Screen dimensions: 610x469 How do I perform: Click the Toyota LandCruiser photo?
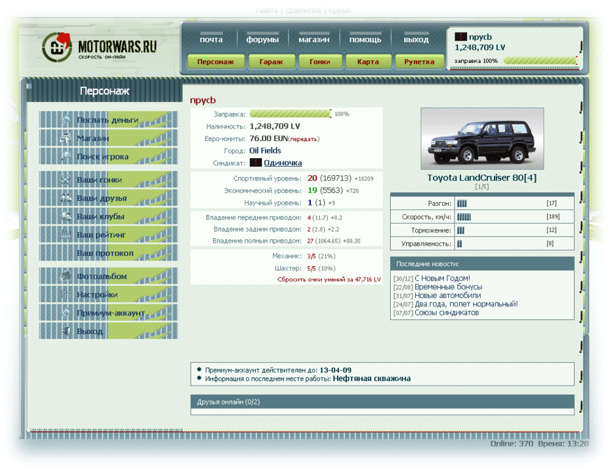[482, 138]
